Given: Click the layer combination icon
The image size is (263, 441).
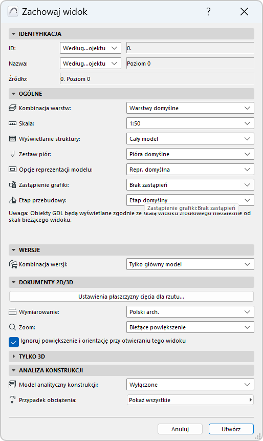Looking at the screenshot, I should point(12,108).
